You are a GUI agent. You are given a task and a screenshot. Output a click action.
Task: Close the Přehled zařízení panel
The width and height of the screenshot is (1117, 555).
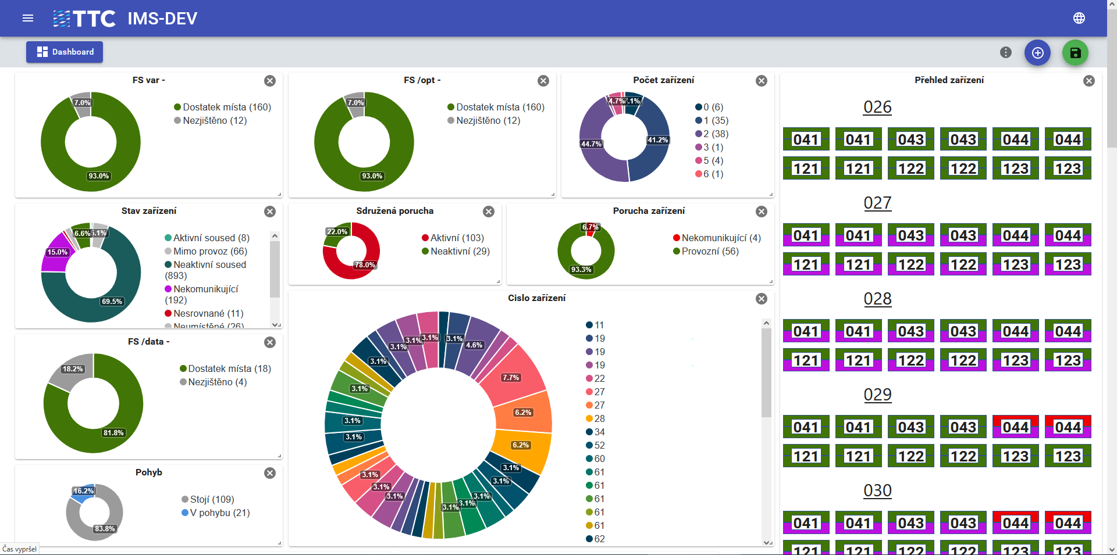pyautogui.click(x=1088, y=81)
